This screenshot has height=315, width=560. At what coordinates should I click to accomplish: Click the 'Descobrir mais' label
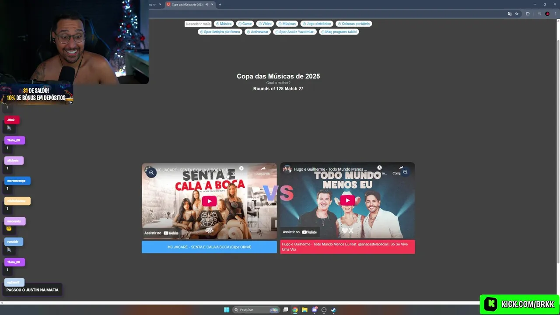[198, 24]
